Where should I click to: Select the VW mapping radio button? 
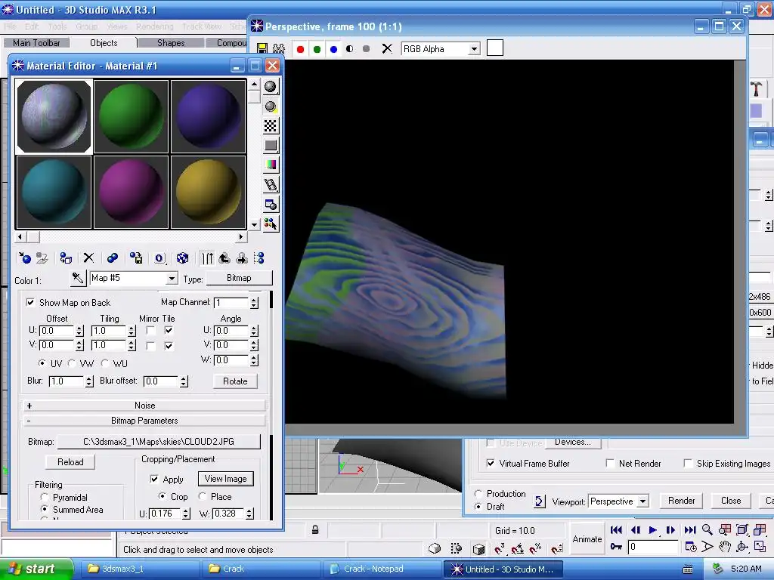point(72,363)
